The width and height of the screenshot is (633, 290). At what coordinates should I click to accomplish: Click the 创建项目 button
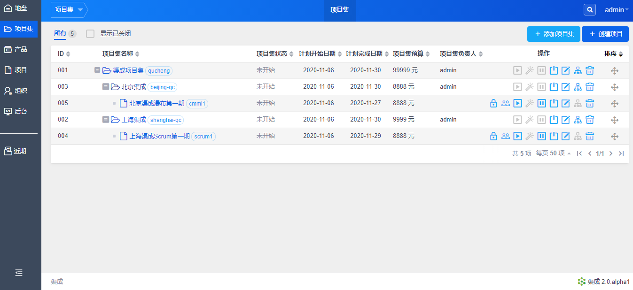click(605, 34)
